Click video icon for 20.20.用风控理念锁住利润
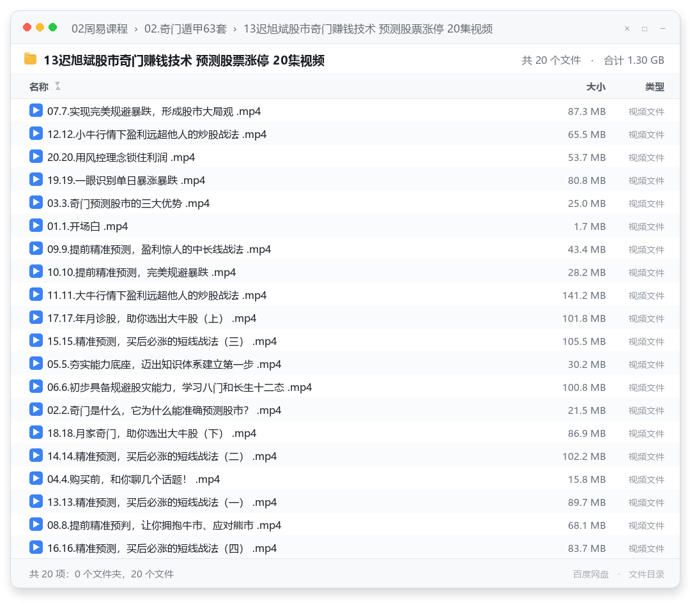The width and height of the screenshot is (690, 603). pyautogui.click(x=36, y=156)
